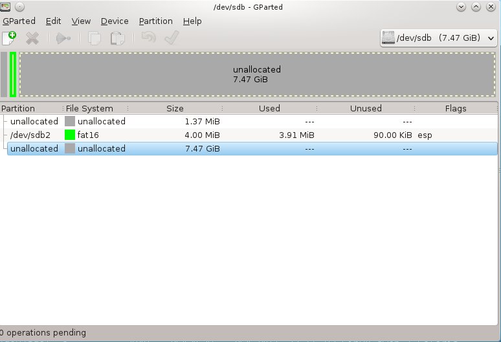Click gray swatch in the 1.37 MiB row

coord(70,121)
